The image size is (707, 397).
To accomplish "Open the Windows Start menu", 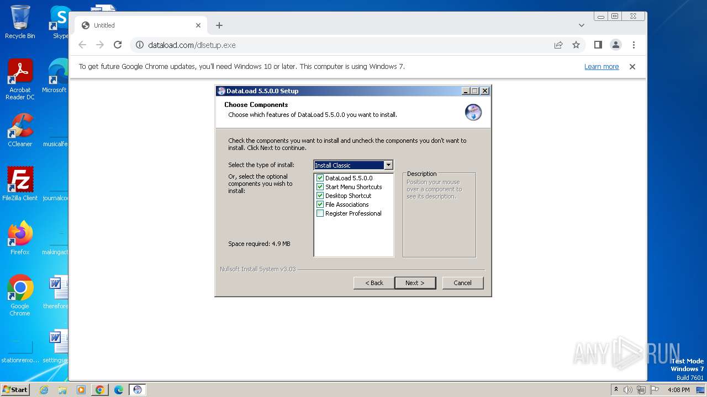I will pyautogui.click(x=15, y=390).
